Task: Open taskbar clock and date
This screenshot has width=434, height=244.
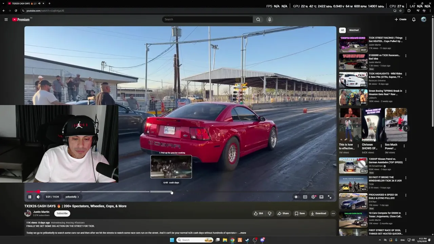Action: point(423,240)
